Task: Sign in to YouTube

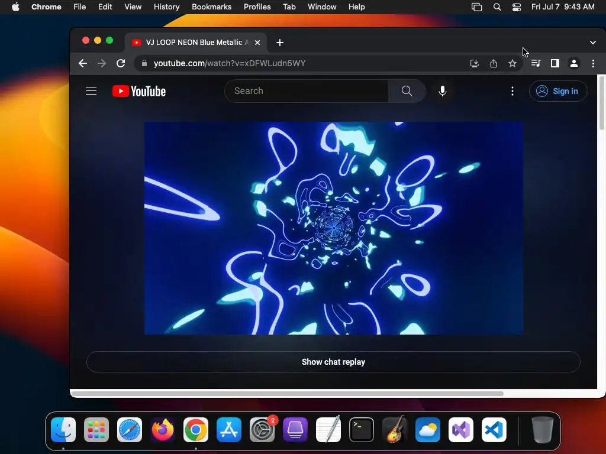Action: click(557, 91)
